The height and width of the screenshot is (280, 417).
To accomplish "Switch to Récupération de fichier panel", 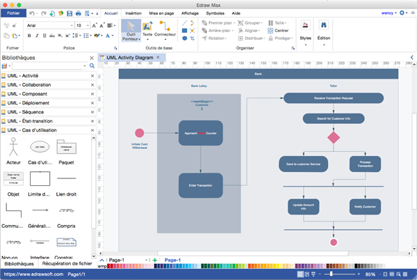I will click(x=66, y=264).
